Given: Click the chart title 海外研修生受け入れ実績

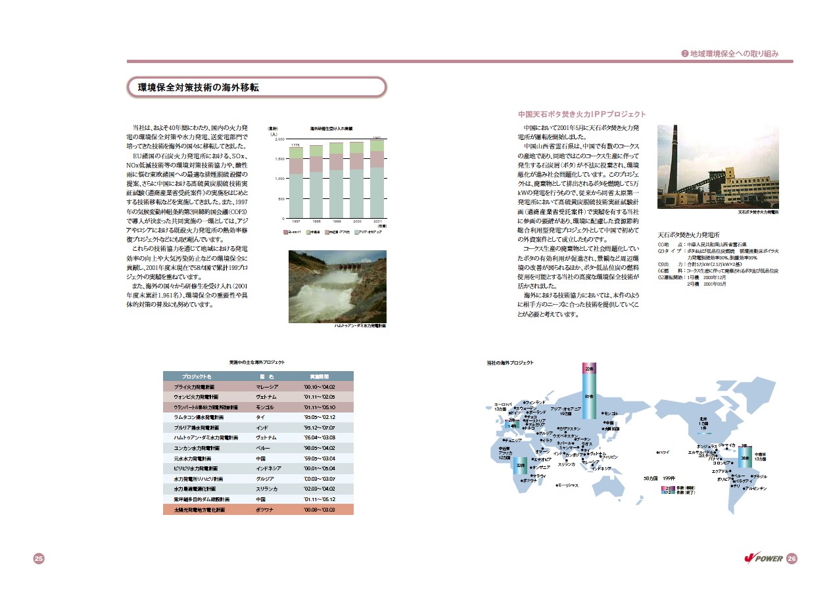Looking at the screenshot, I should [x=331, y=127].
